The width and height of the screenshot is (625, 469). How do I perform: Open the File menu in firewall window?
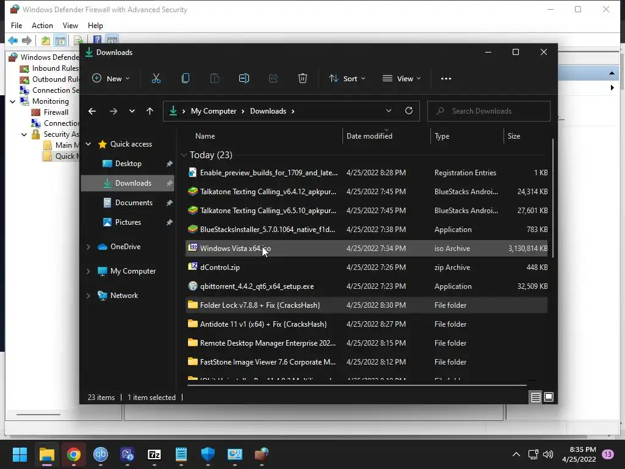(16, 26)
